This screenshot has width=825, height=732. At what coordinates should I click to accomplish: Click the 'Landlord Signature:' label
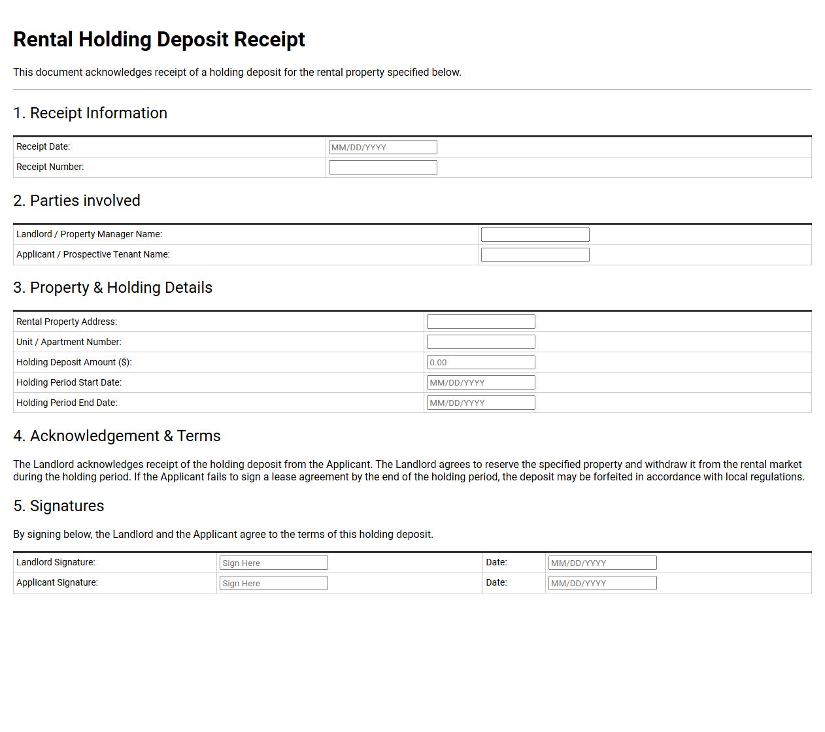click(x=56, y=562)
